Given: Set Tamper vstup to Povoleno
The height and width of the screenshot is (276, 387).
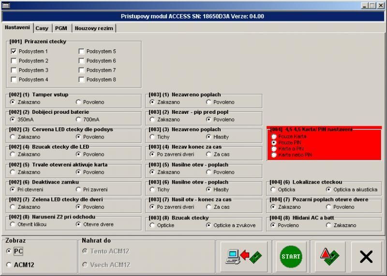Looking at the screenshot, I should (79, 102).
